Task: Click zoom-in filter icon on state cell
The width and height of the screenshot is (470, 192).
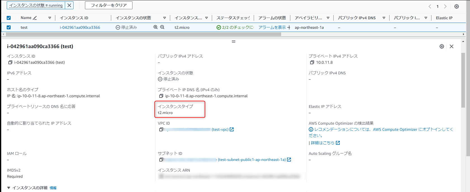Action: [x=156, y=27]
